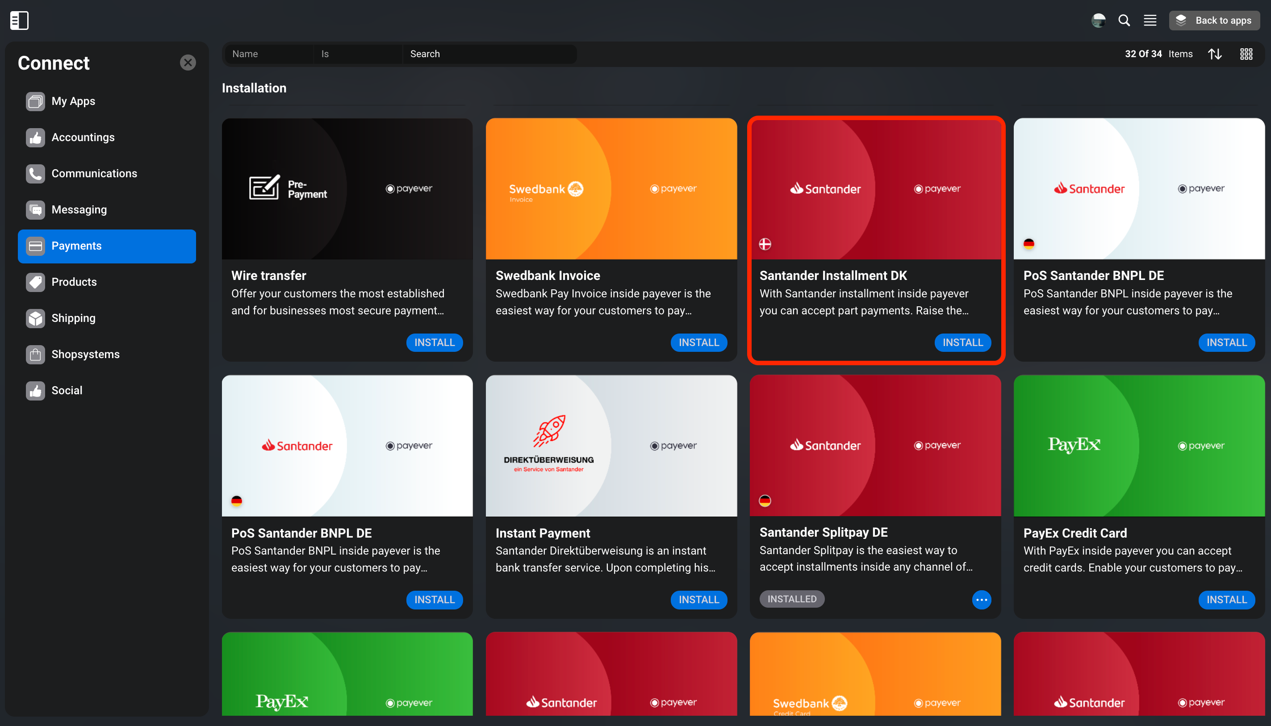The height and width of the screenshot is (726, 1271).
Task: Install Instant Payment
Action: (x=698, y=599)
